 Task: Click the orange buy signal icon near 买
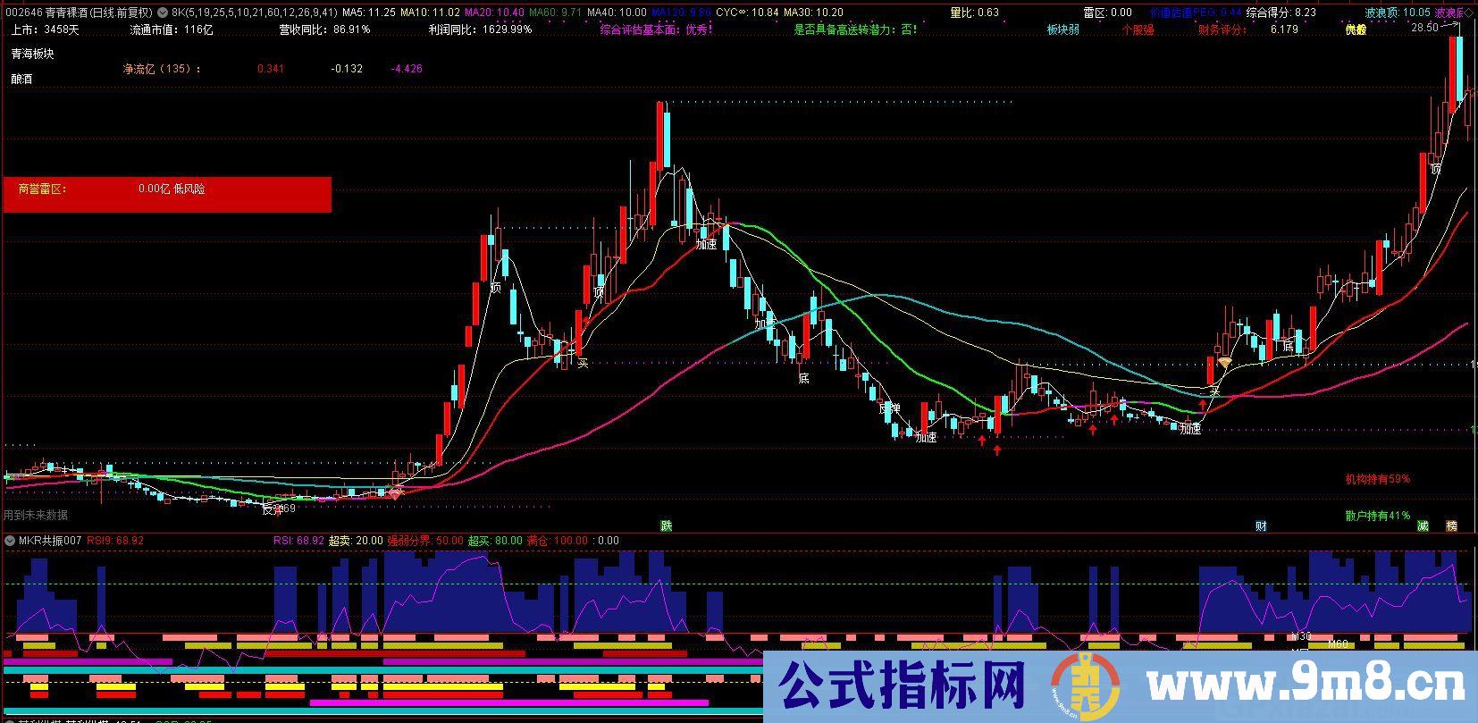[1225, 362]
